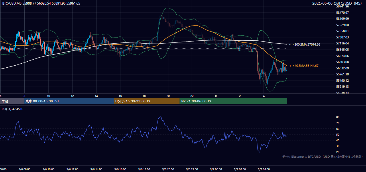
Task: Select the ロンドン 15:30-21:00 JST session band
Action: click(x=147, y=101)
